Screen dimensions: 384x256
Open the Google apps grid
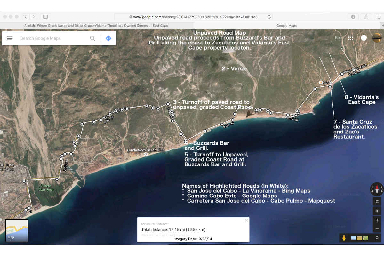click(x=351, y=38)
